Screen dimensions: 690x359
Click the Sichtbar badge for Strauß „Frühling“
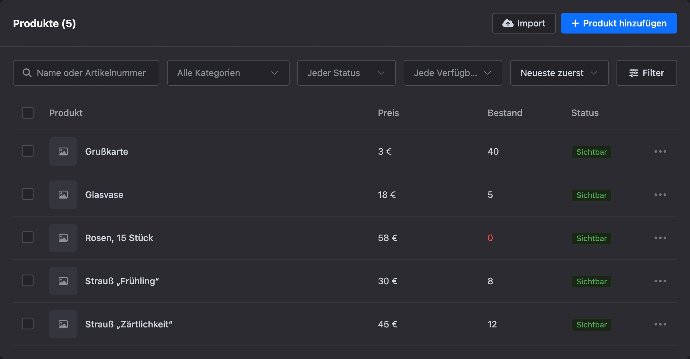pos(592,281)
